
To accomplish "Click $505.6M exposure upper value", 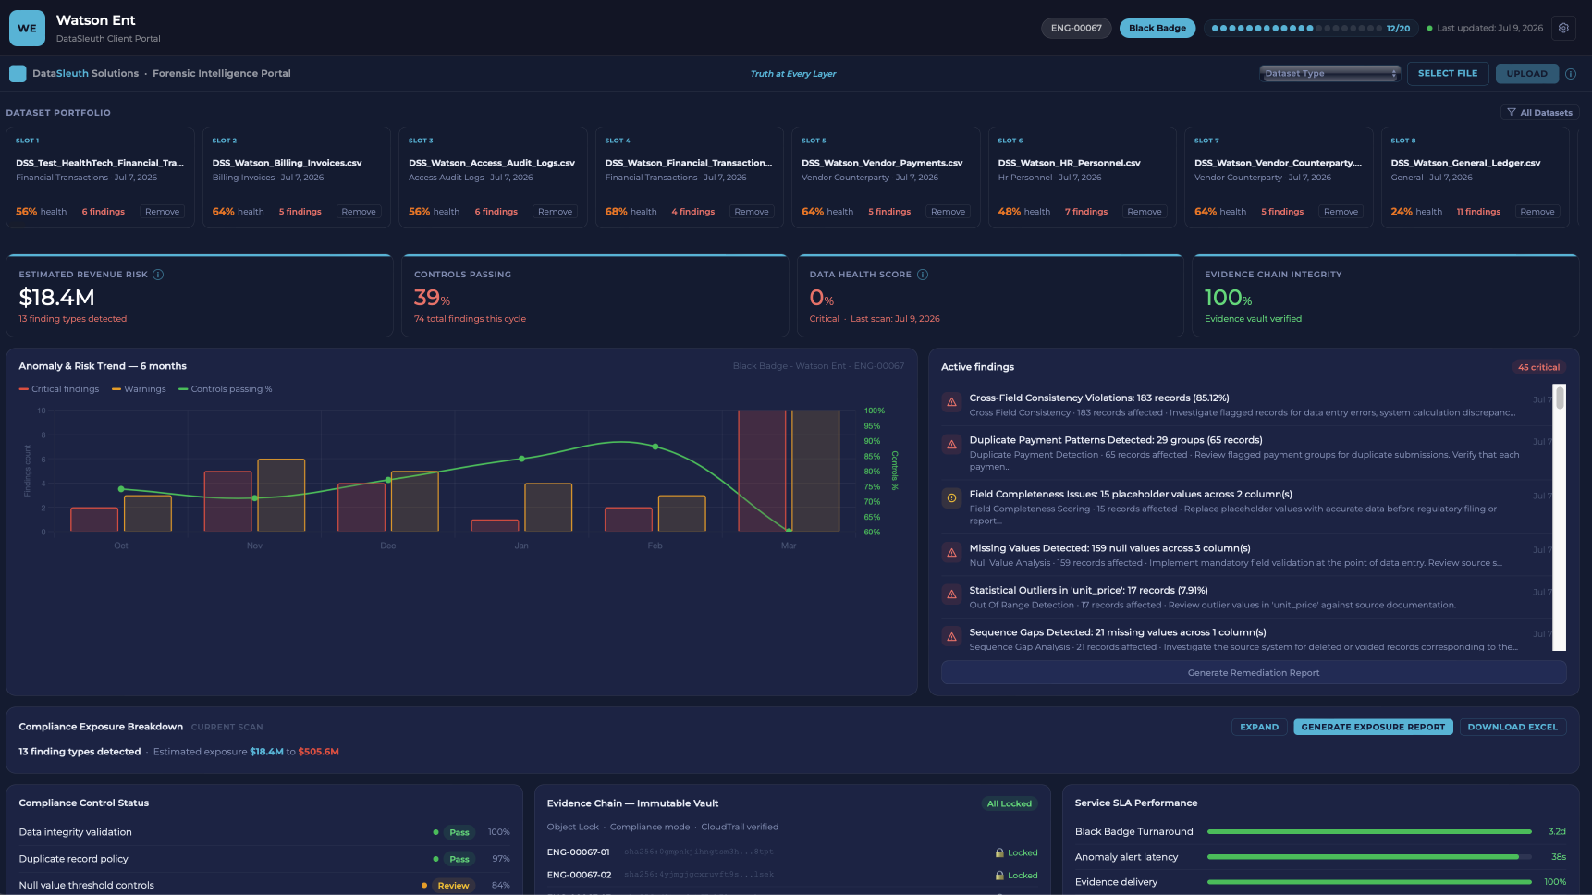I will (x=318, y=752).
